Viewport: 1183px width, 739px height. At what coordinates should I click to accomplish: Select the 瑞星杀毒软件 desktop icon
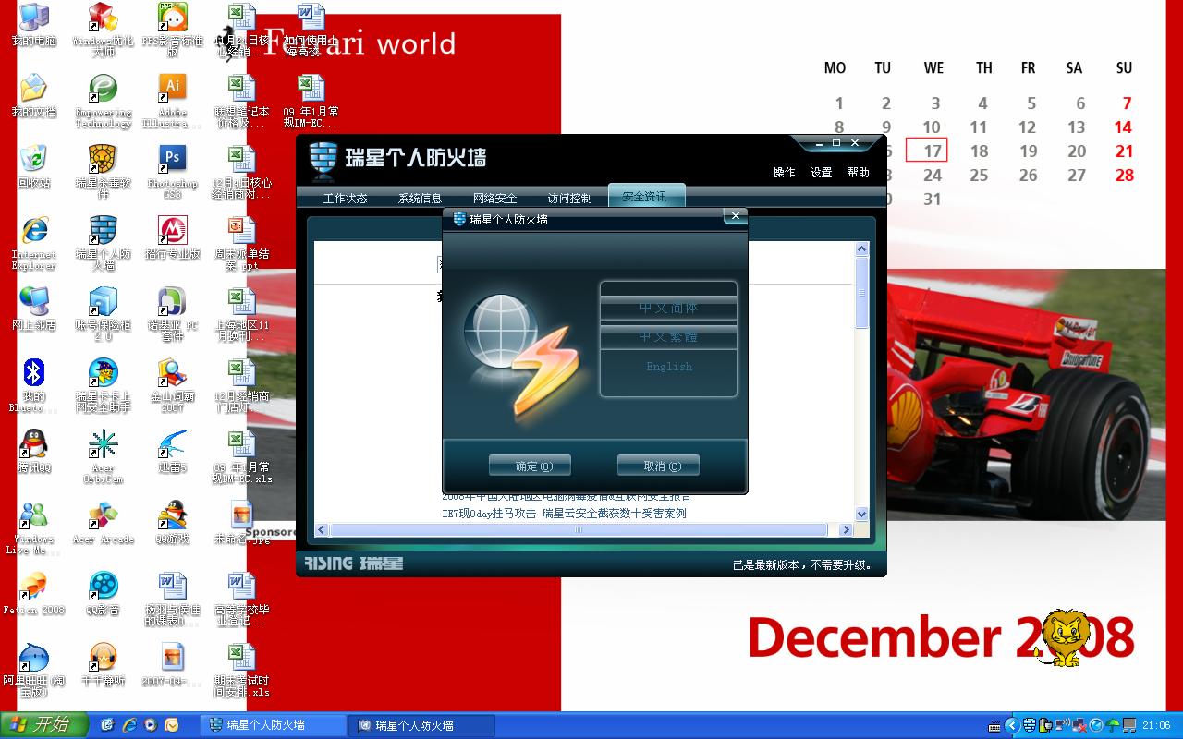[104, 172]
